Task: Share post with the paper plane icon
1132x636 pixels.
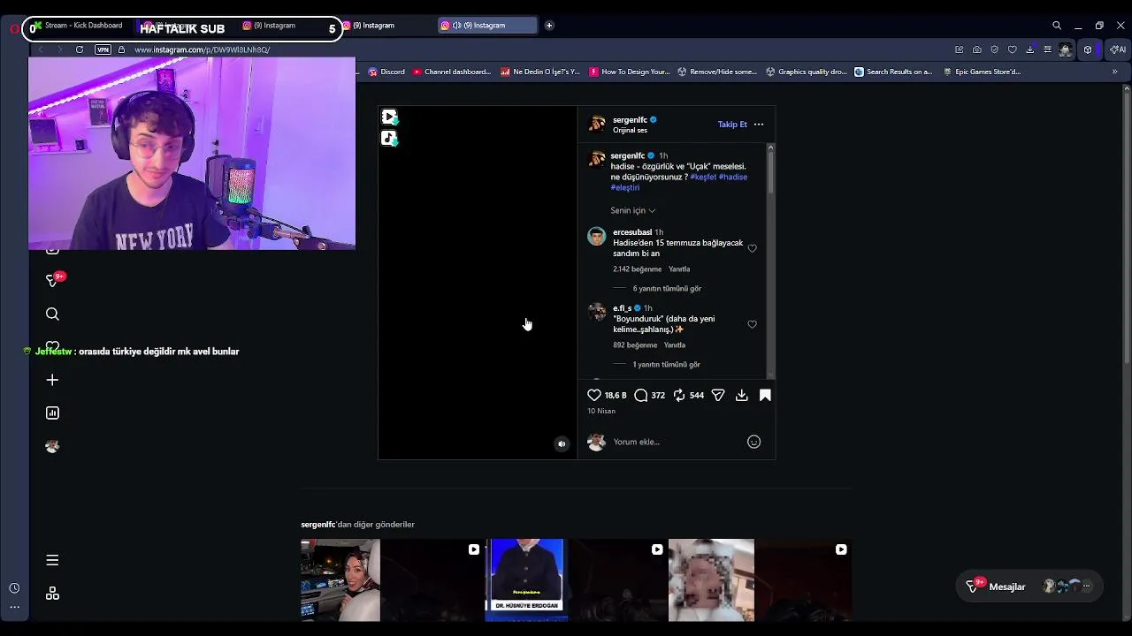Action: click(718, 395)
